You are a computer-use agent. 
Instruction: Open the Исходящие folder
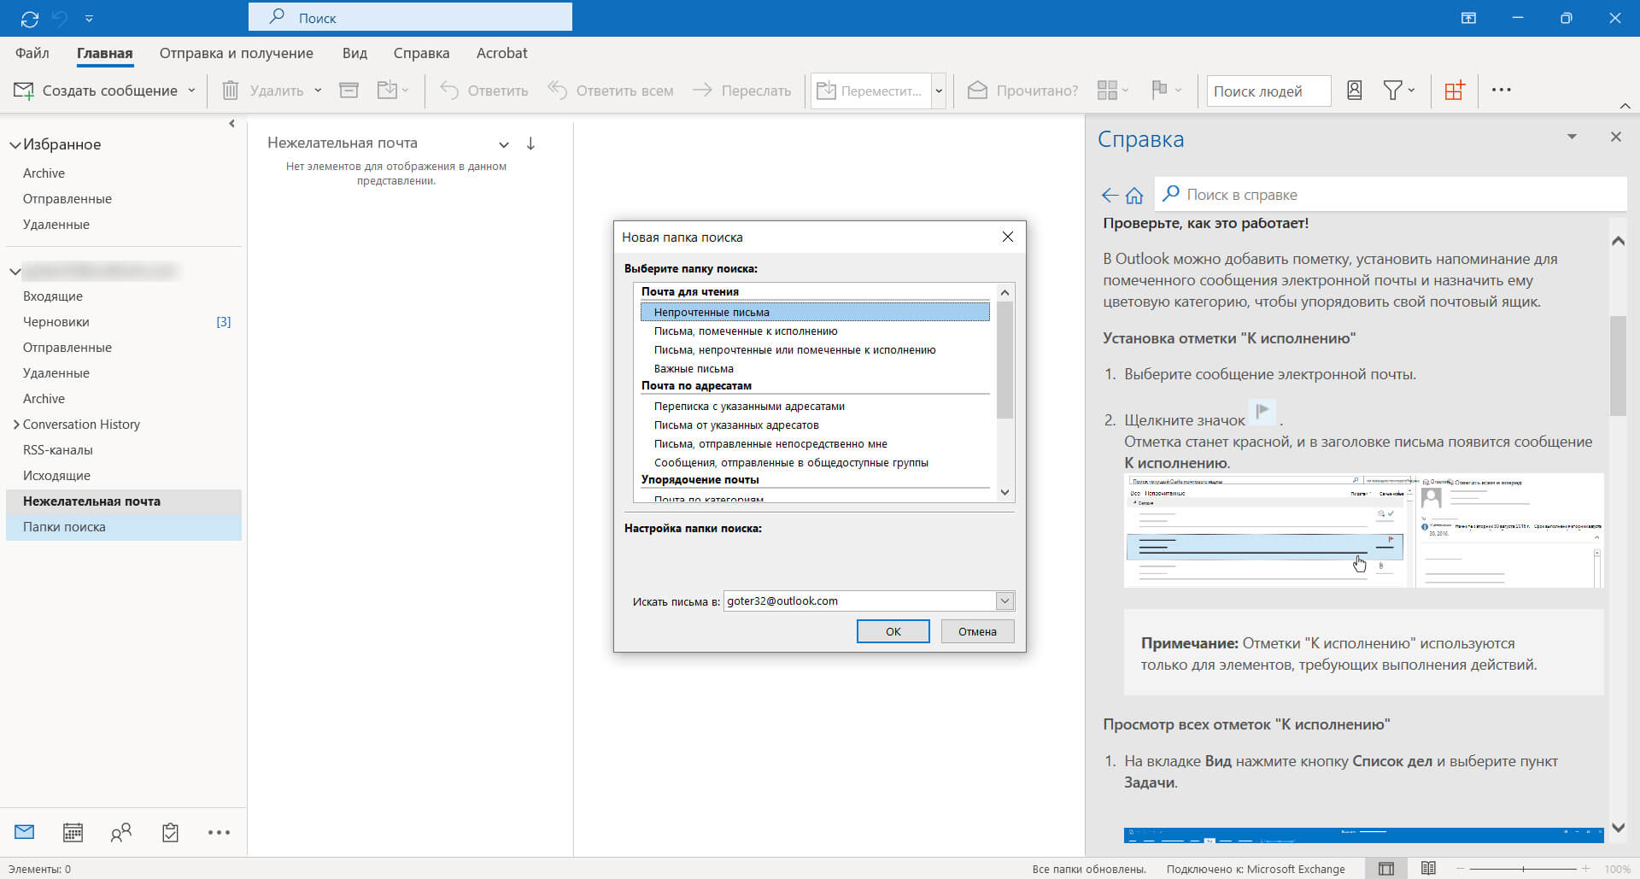tap(56, 476)
